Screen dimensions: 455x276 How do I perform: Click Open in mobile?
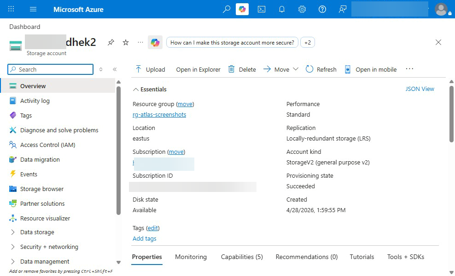click(x=371, y=69)
